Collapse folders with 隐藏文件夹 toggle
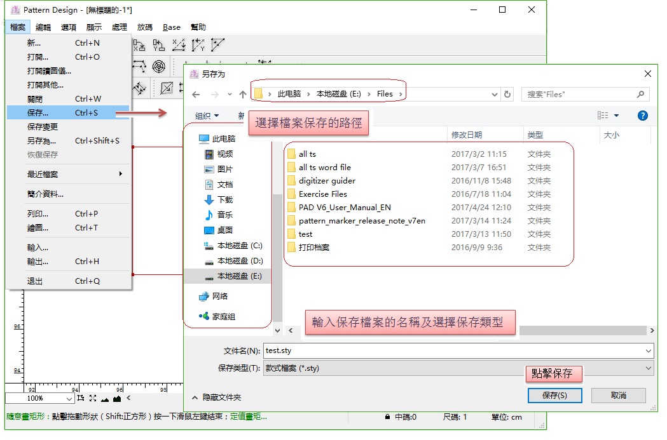This screenshot has width=667, height=440. coord(216,397)
